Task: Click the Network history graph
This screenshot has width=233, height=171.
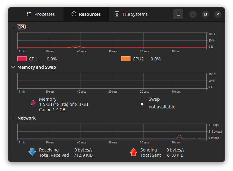Action: point(112,131)
